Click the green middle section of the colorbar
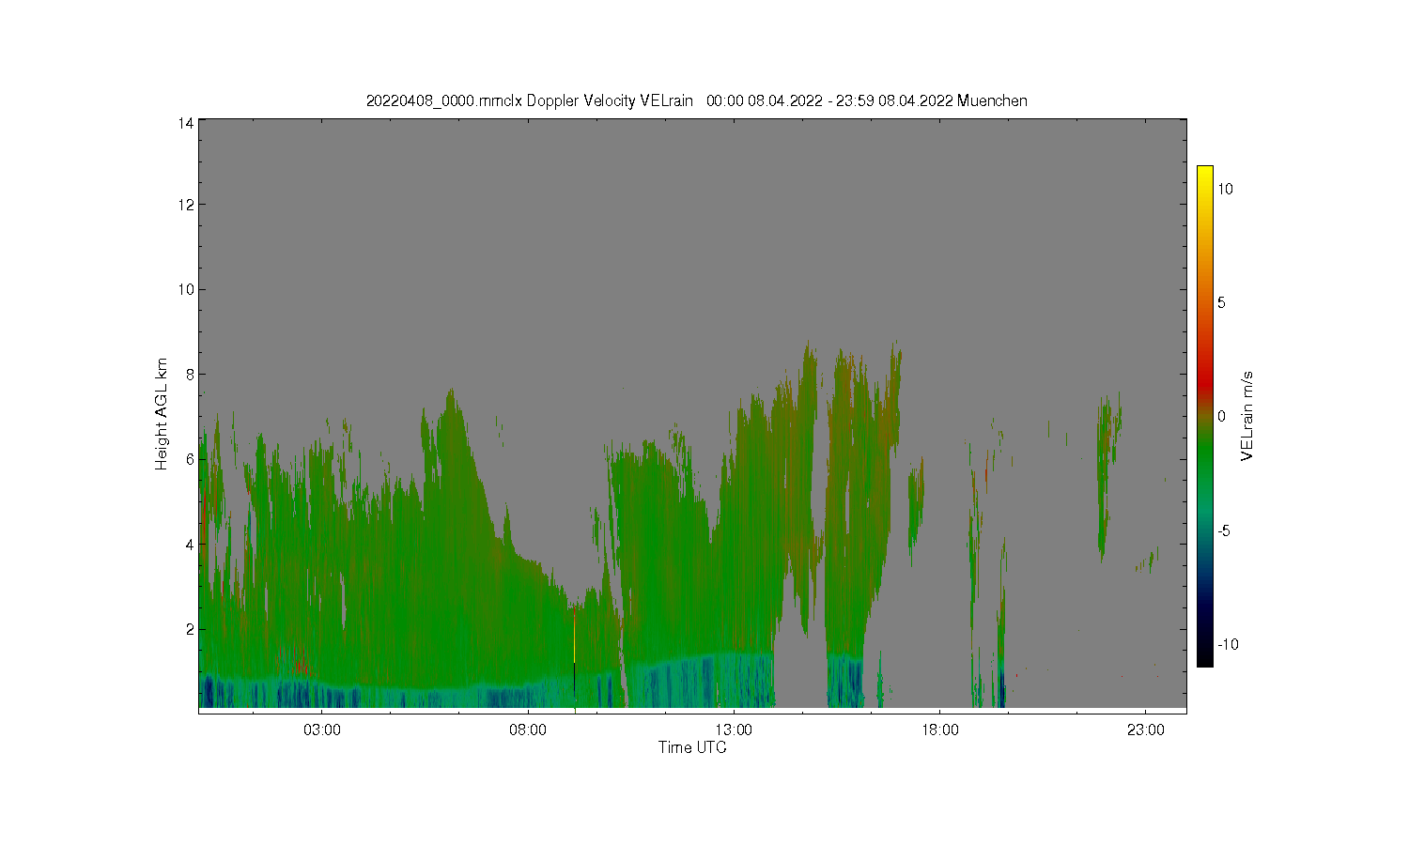This screenshot has height=845, width=1409. click(1204, 451)
